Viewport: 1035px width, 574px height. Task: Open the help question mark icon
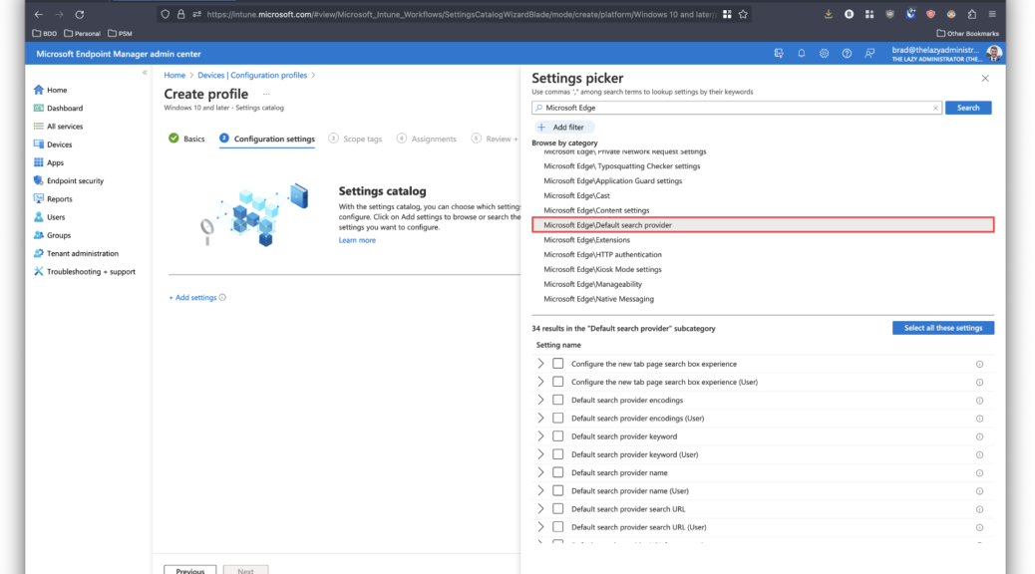point(847,54)
